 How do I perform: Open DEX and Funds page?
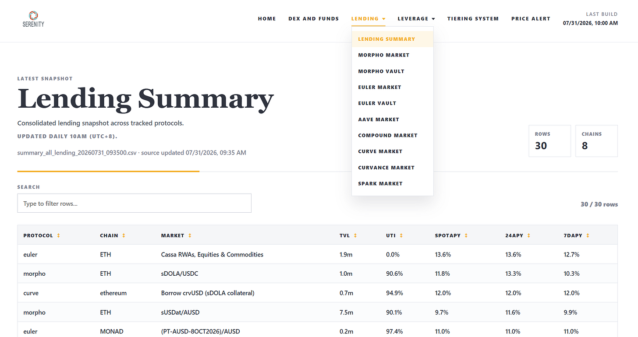click(x=314, y=19)
